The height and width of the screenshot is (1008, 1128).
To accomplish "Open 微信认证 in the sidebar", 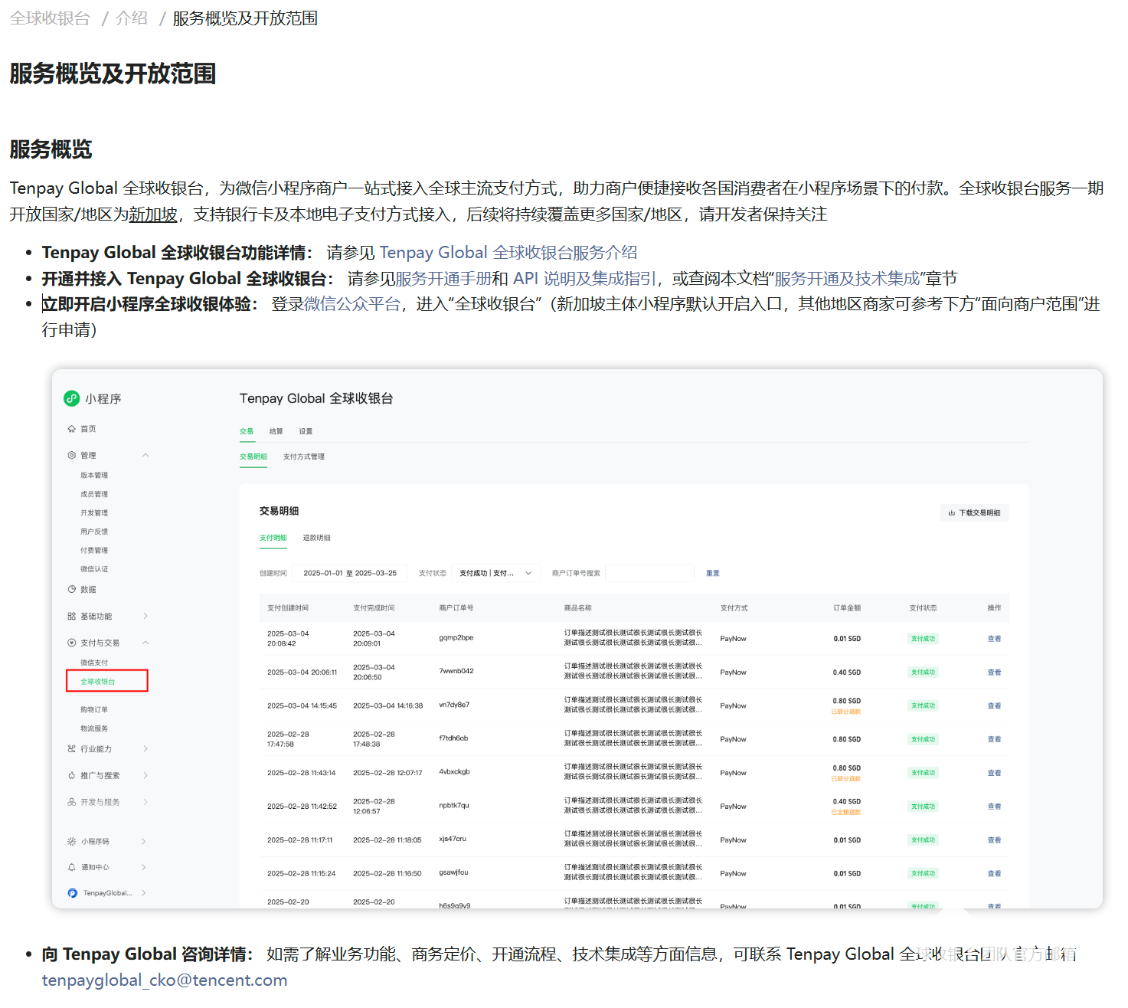I will coord(94,569).
